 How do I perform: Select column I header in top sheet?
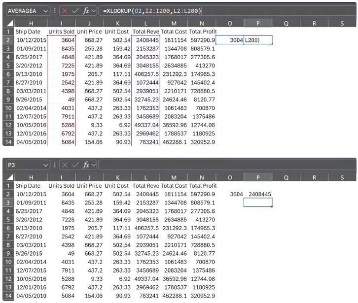[61, 23]
